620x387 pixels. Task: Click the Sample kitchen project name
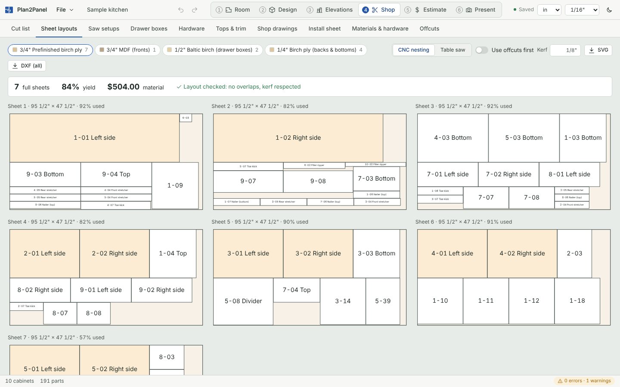pos(107,10)
